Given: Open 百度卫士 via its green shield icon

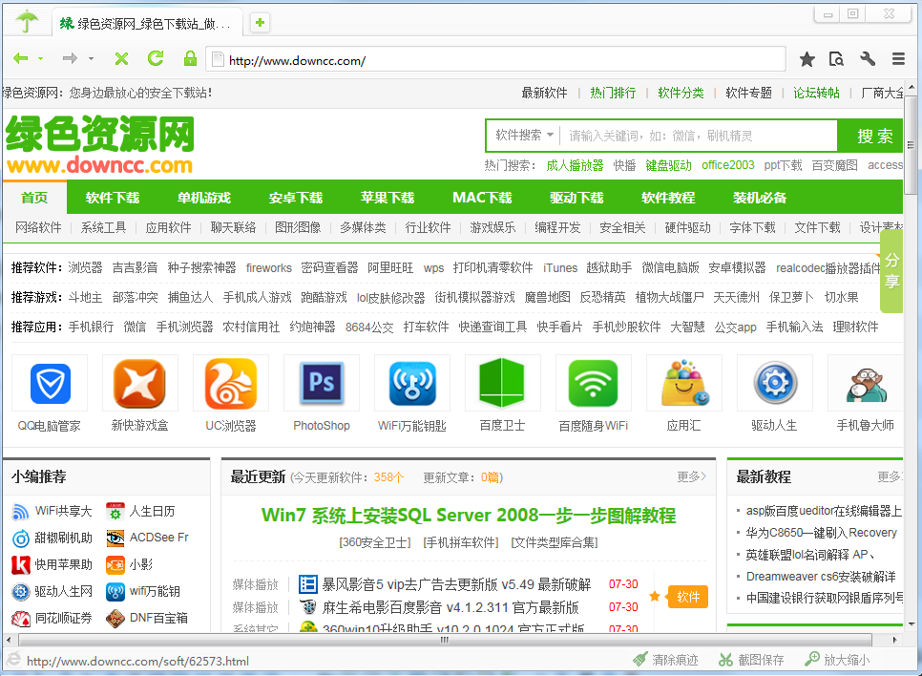Looking at the screenshot, I should 502,383.
